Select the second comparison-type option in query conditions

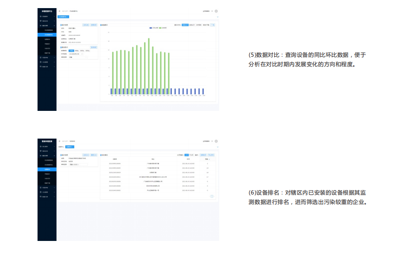tap(77, 50)
